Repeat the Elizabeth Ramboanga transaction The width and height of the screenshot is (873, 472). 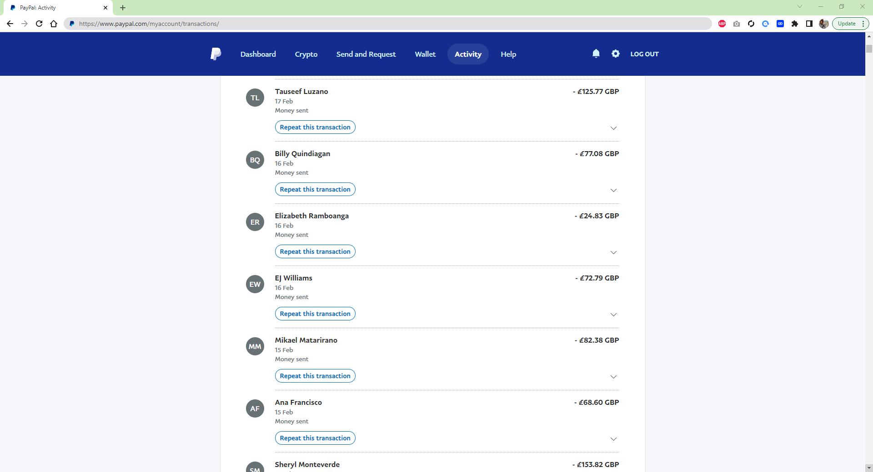[x=315, y=251]
